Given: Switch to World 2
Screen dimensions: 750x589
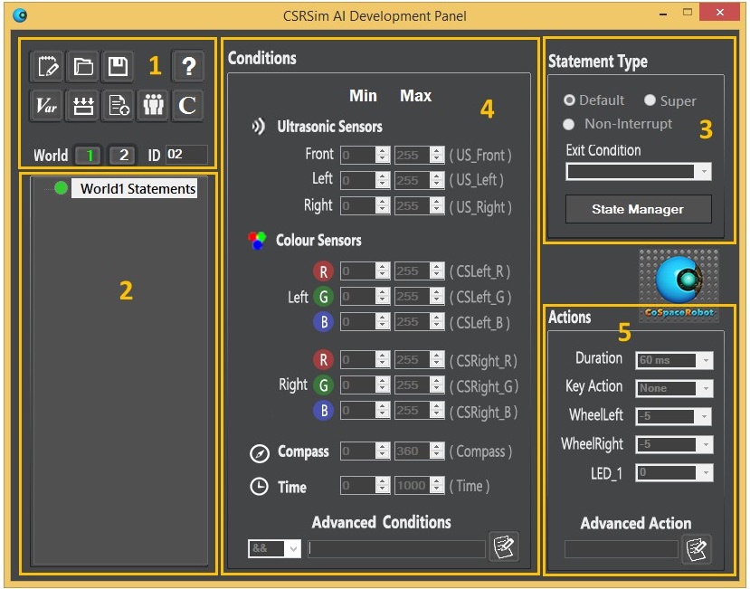Looking at the screenshot, I should (121, 155).
